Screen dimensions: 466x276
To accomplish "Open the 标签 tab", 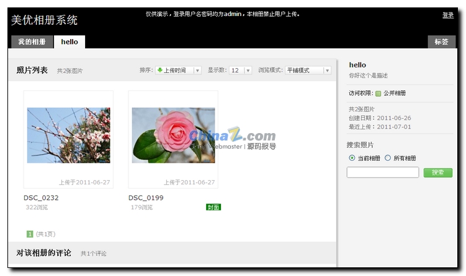I will point(441,42).
